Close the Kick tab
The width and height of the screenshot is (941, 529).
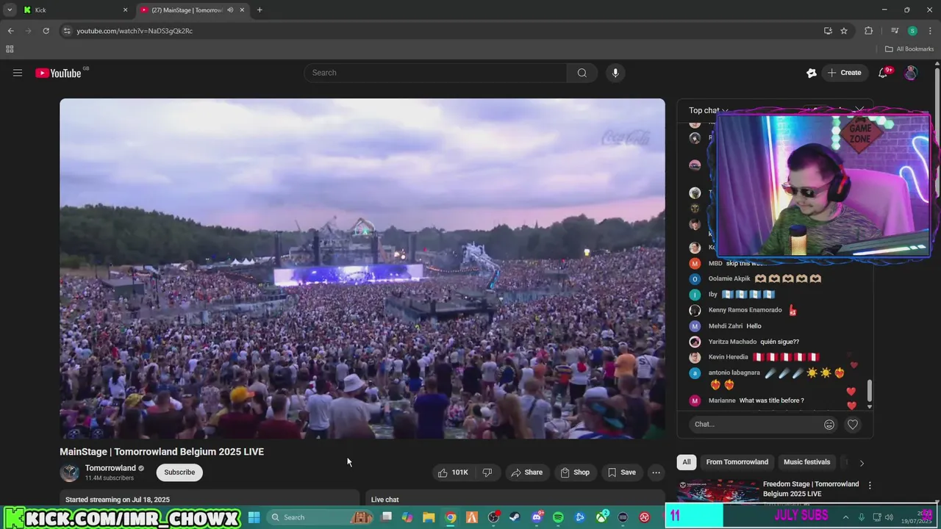[125, 10]
